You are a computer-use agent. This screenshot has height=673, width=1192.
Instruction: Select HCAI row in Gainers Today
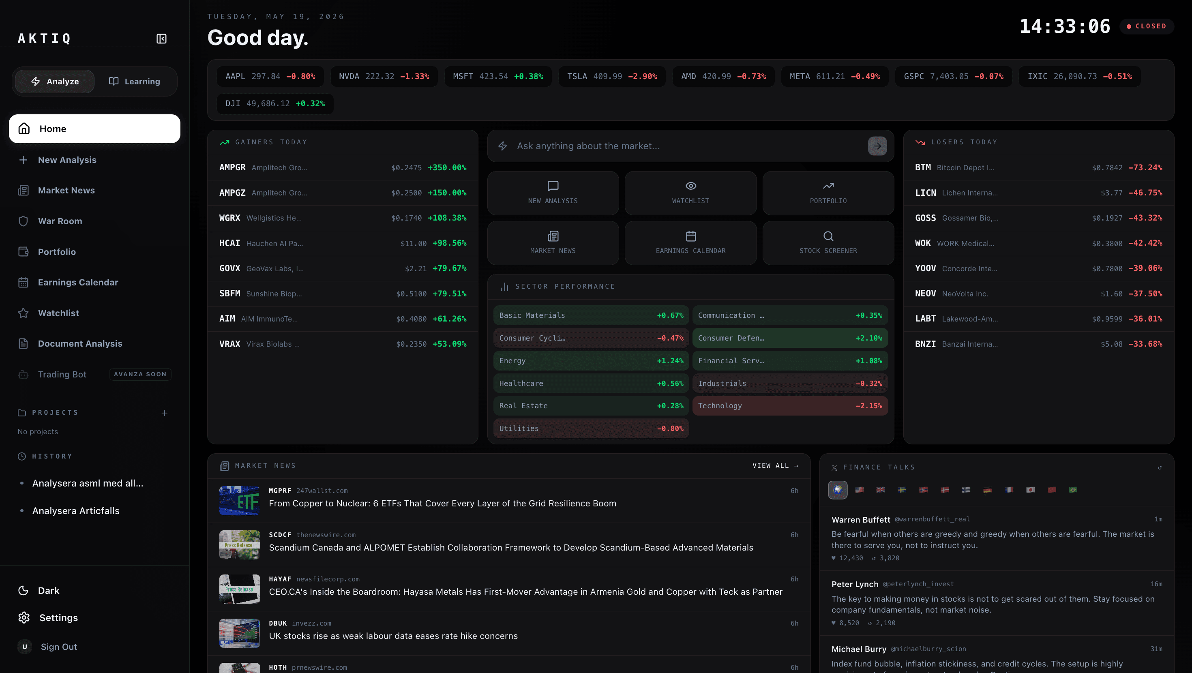pos(343,243)
